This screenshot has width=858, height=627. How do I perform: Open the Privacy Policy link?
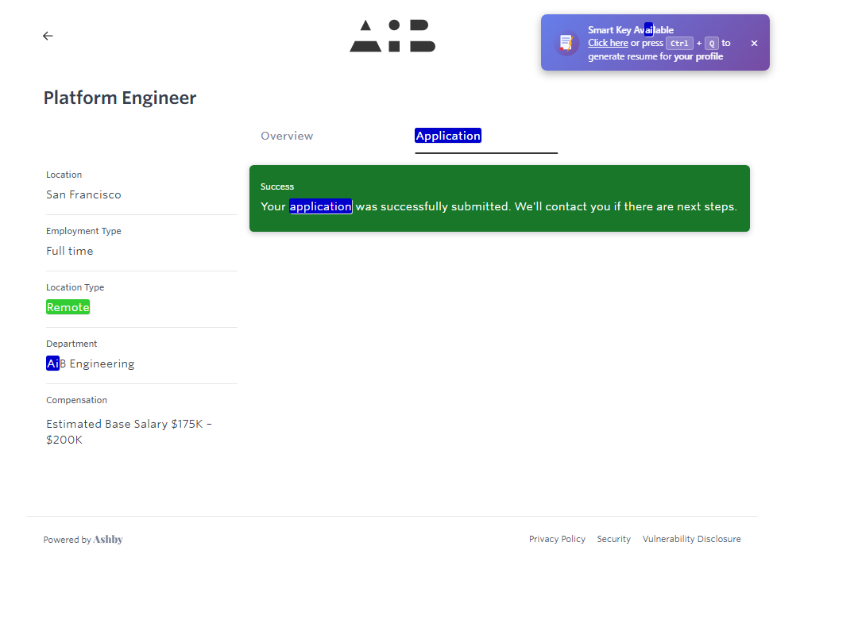point(557,539)
